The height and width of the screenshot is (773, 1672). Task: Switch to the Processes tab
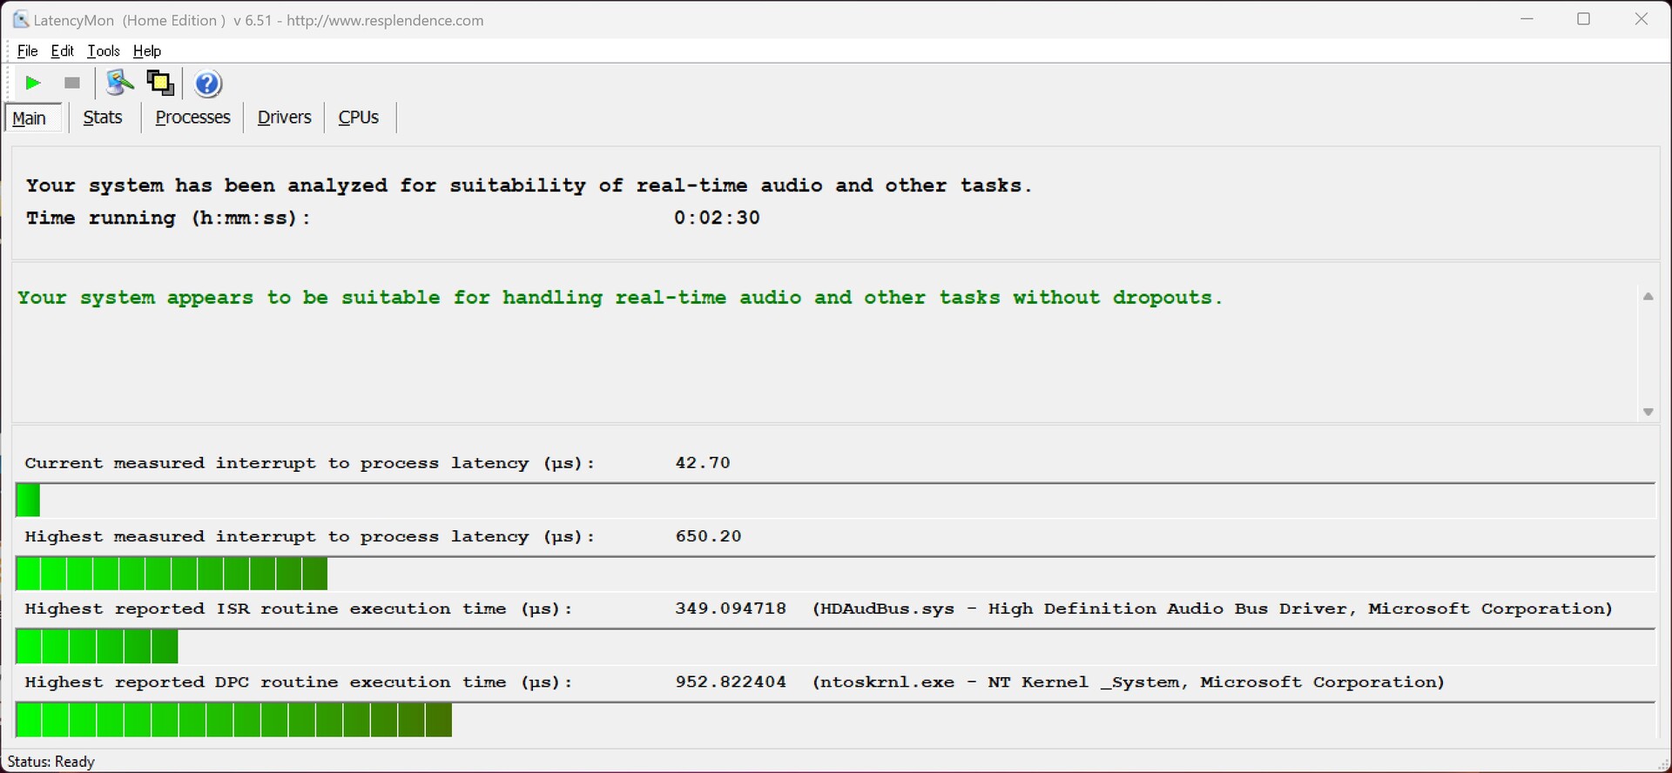pos(192,118)
